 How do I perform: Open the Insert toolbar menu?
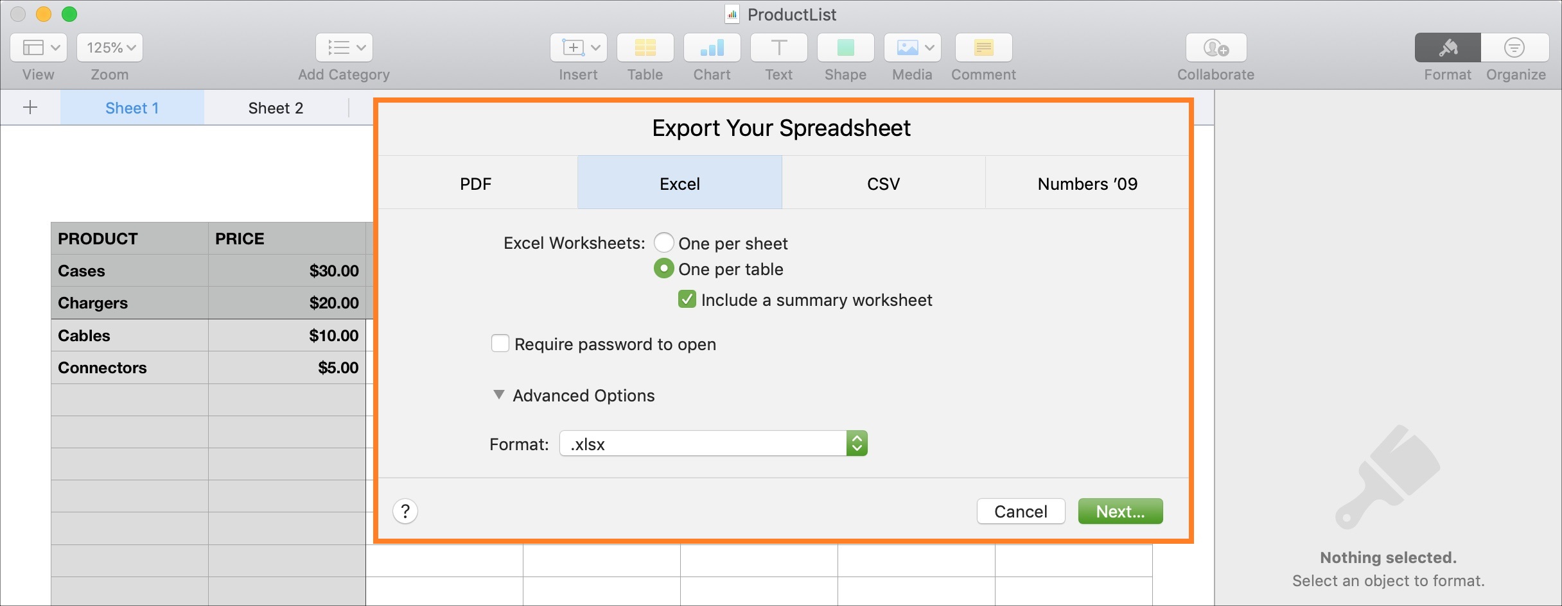(x=579, y=47)
